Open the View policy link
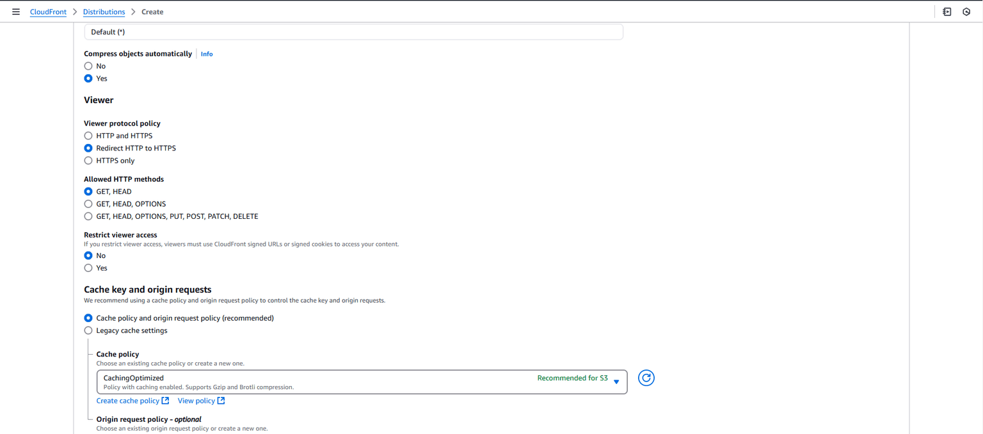The height and width of the screenshot is (434, 983). pyautogui.click(x=196, y=401)
